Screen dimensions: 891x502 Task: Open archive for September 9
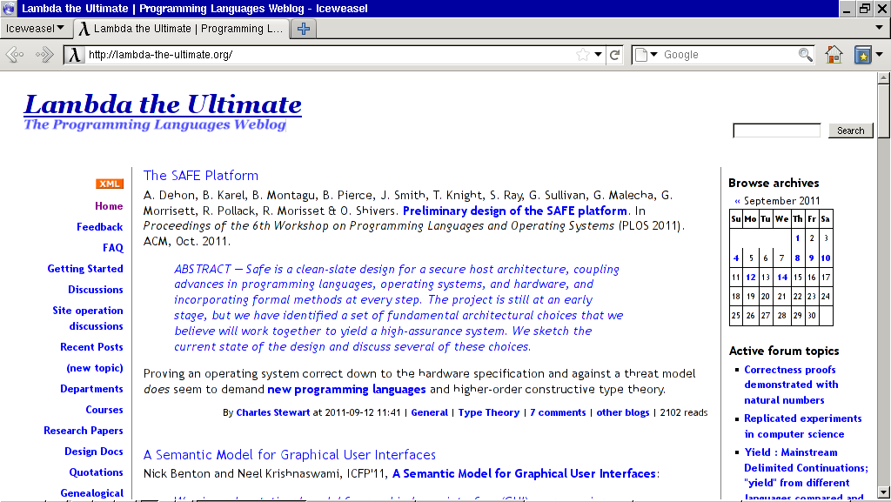point(812,258)
